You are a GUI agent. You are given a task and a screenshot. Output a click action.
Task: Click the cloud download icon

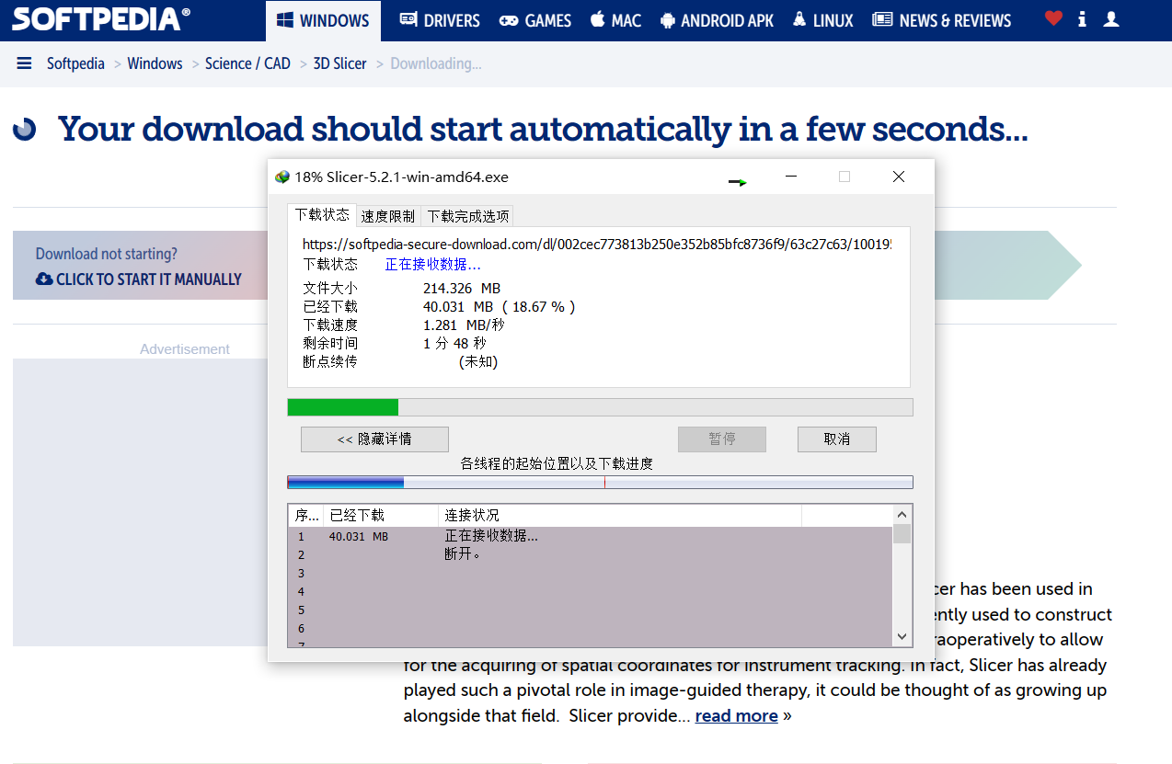(44, 279)
